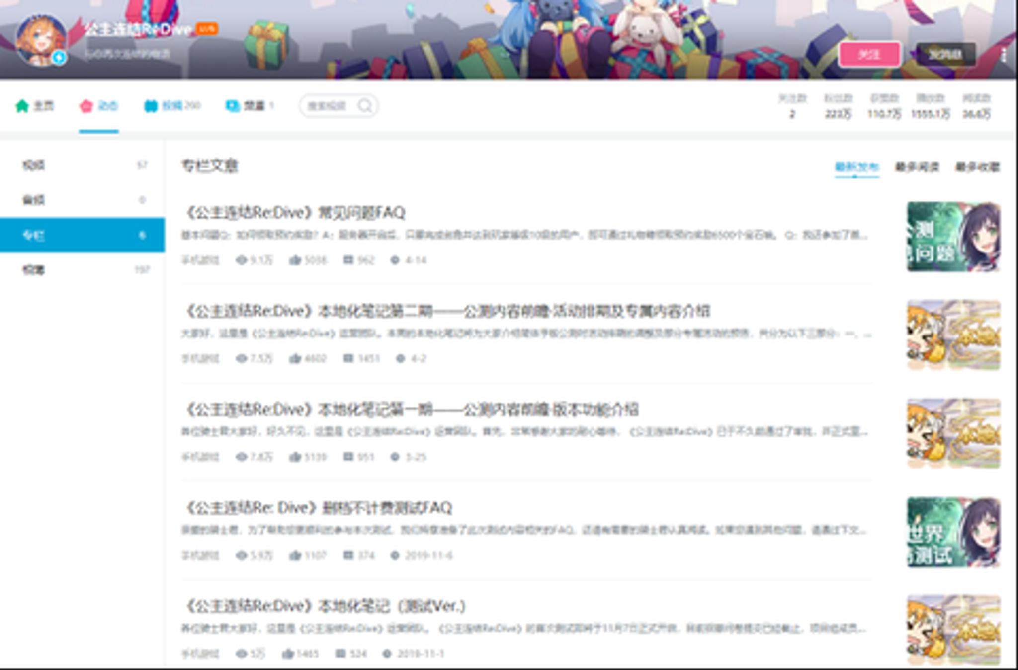
Task: Open the 删档不计费测试FAQ article title
Action: [x=318, y=507]
